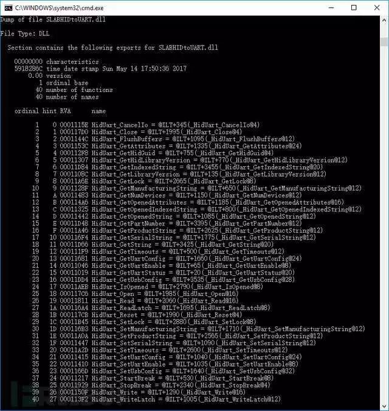Click the scrollbar down arrow
The width and height of the screenshot is (389, 411).
(x=384, y=406)
